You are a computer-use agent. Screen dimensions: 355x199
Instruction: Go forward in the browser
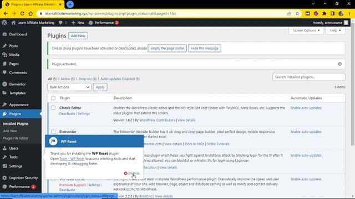pyautogui.click(x=14, y=13)
